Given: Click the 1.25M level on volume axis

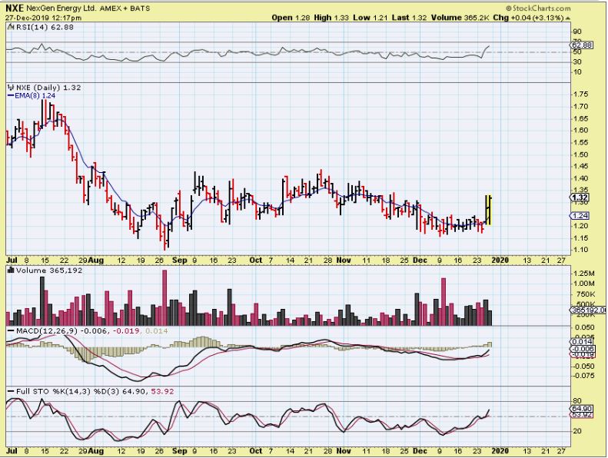Looking at the screenshot, I should point(583,274).
